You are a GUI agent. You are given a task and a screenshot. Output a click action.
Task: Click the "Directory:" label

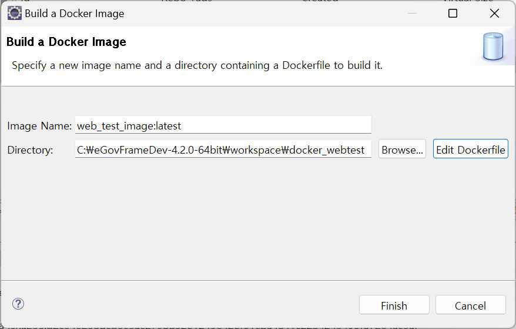click(x=30, y=150)
